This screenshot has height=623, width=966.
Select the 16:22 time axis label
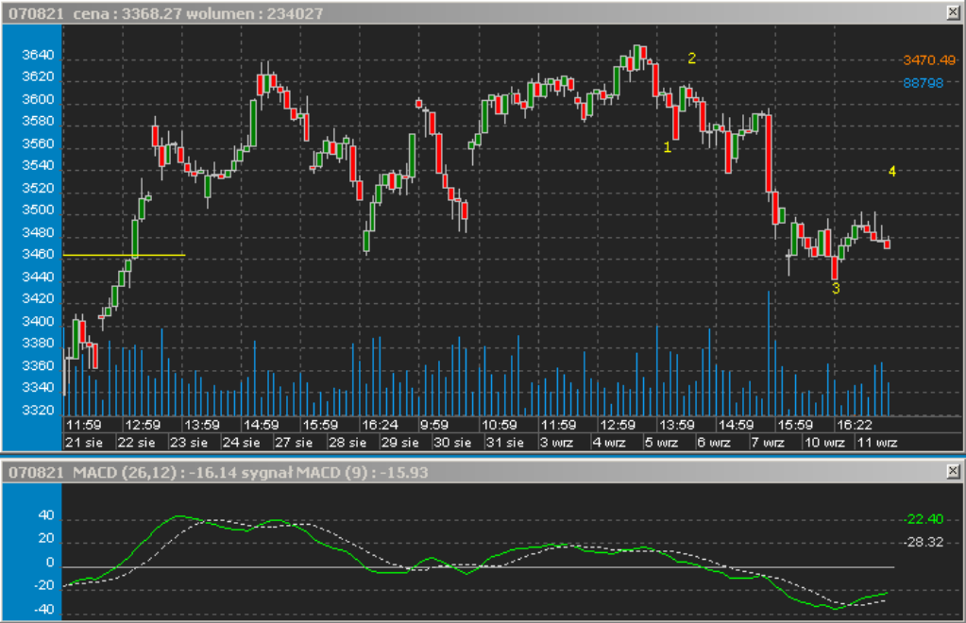coord(854,425)
